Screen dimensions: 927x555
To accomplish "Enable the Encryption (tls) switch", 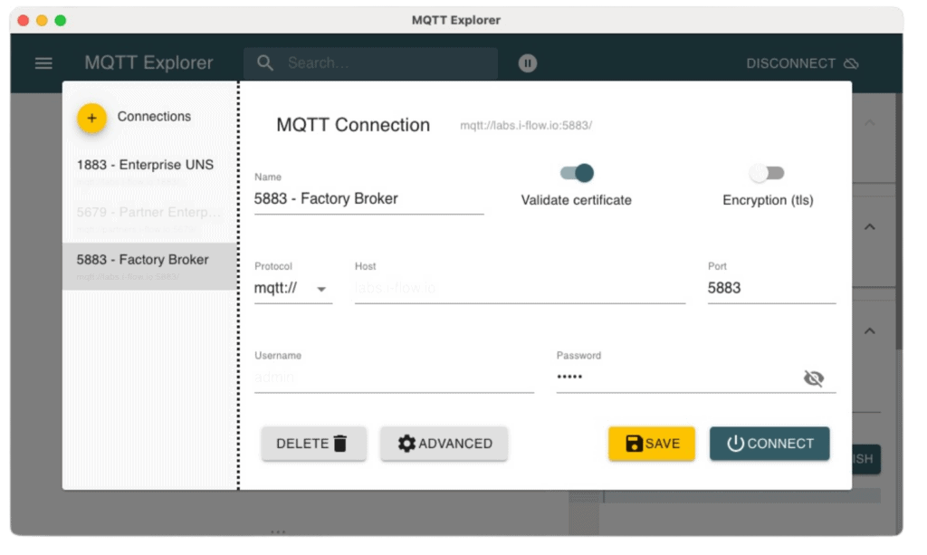I will coord(767,173).
